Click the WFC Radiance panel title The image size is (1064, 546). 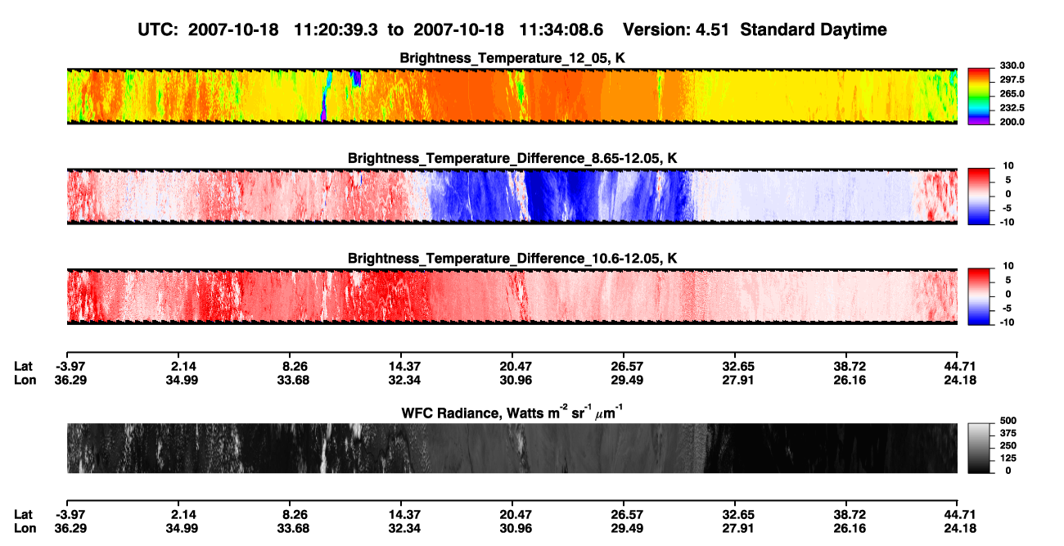click(x=512, y=413)
